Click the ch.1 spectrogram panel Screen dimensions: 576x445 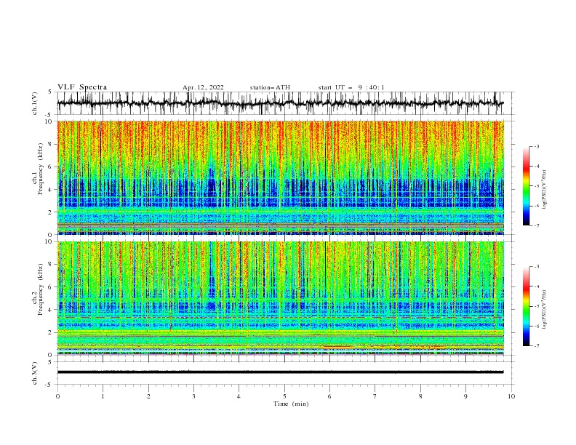281,177
